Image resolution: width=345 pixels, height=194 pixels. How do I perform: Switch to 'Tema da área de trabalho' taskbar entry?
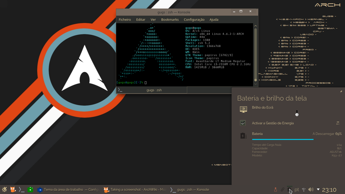coord(68,189)
